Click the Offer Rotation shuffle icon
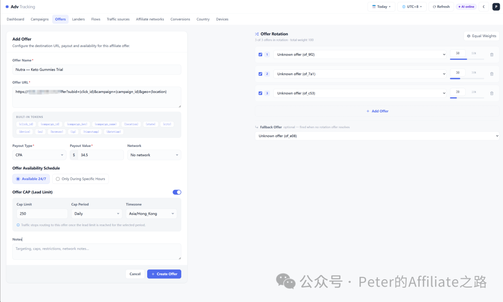This screenshot has height=302, width=503. (x=257, y=34)
